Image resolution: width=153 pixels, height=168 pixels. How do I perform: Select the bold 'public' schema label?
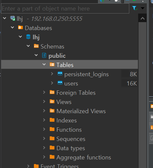[x=57, y=56]
